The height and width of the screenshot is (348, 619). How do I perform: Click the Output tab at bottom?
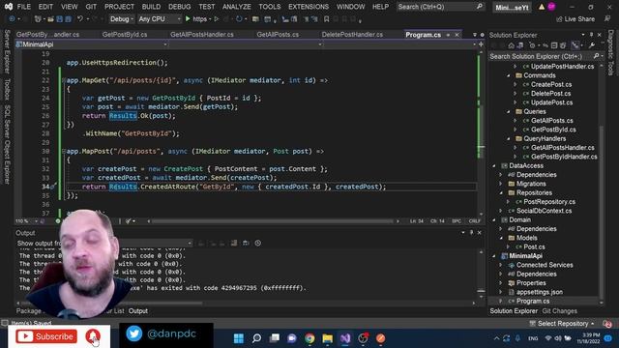point(138,311)
